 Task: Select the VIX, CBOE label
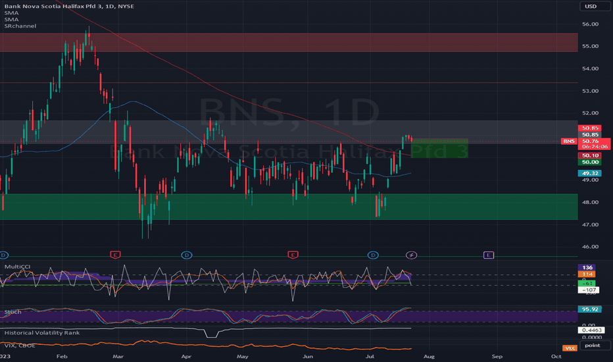click(20, 346)
